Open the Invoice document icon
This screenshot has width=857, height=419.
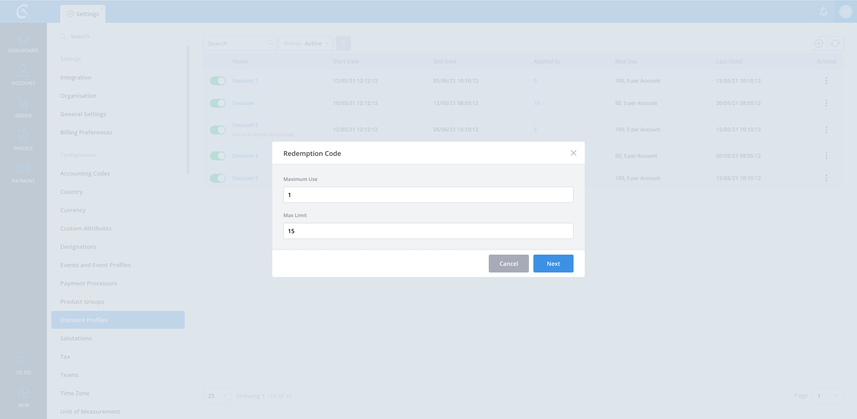pos(23,136)
